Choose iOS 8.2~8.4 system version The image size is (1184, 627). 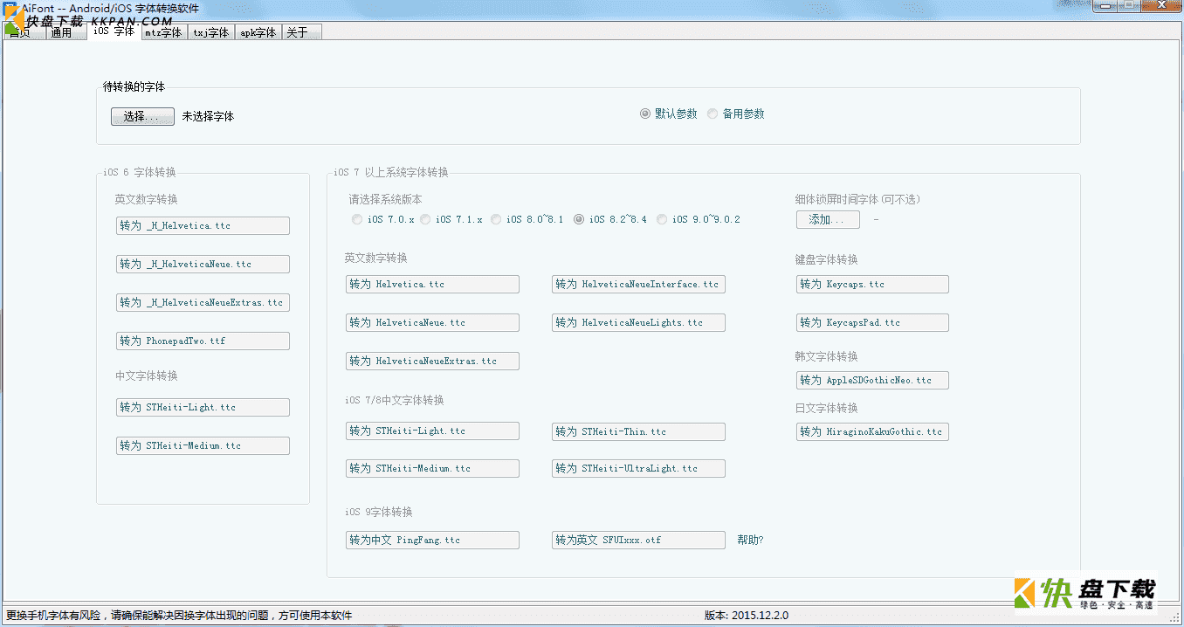coord(610,219)
